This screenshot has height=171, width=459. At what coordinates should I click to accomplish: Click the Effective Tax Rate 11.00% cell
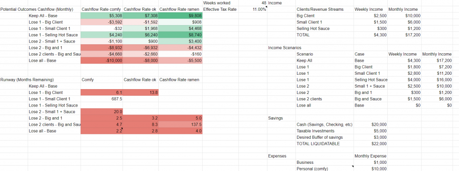click(253, 9)
